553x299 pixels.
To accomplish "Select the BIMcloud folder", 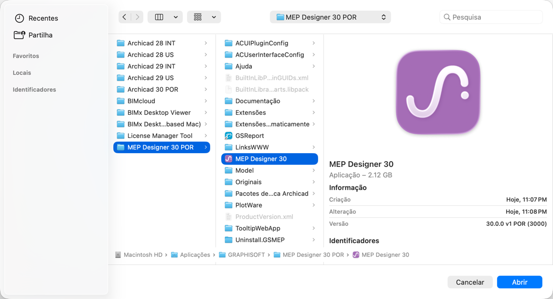I will pyautogui.click(x=162, y=101).
